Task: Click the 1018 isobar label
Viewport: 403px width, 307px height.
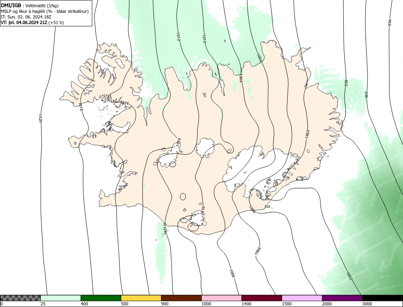Action: (x=81, y=107)
